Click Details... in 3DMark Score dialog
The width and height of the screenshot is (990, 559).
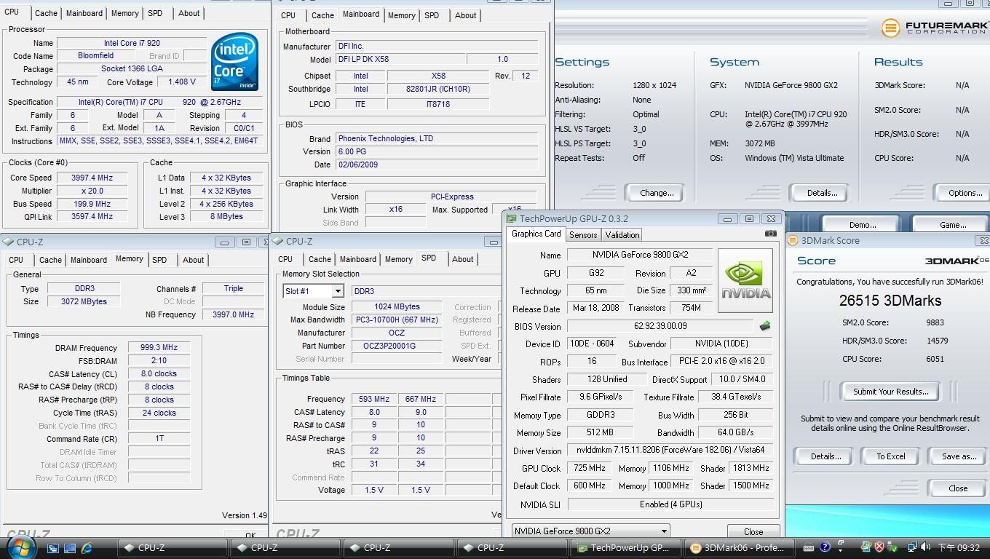click(x=825, y=456)
